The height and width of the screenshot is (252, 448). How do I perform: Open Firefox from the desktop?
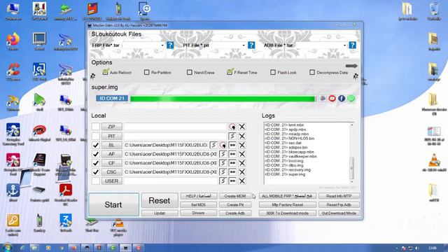tap(13, 41)
